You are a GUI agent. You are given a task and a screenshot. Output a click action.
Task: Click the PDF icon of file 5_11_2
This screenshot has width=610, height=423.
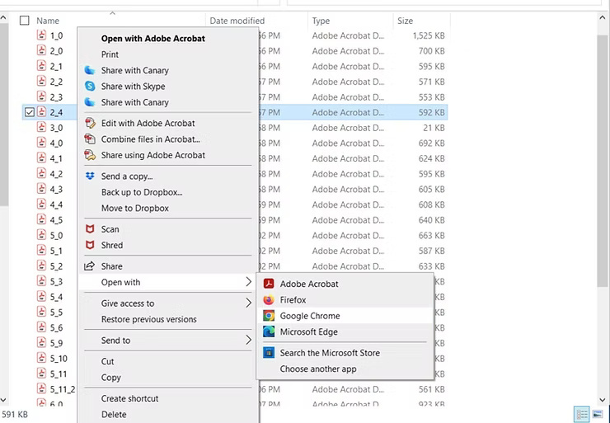click(x=41, y=388)
